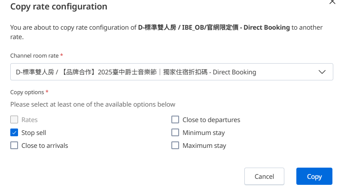Close the dialog with the X icon

pos(332,2)
